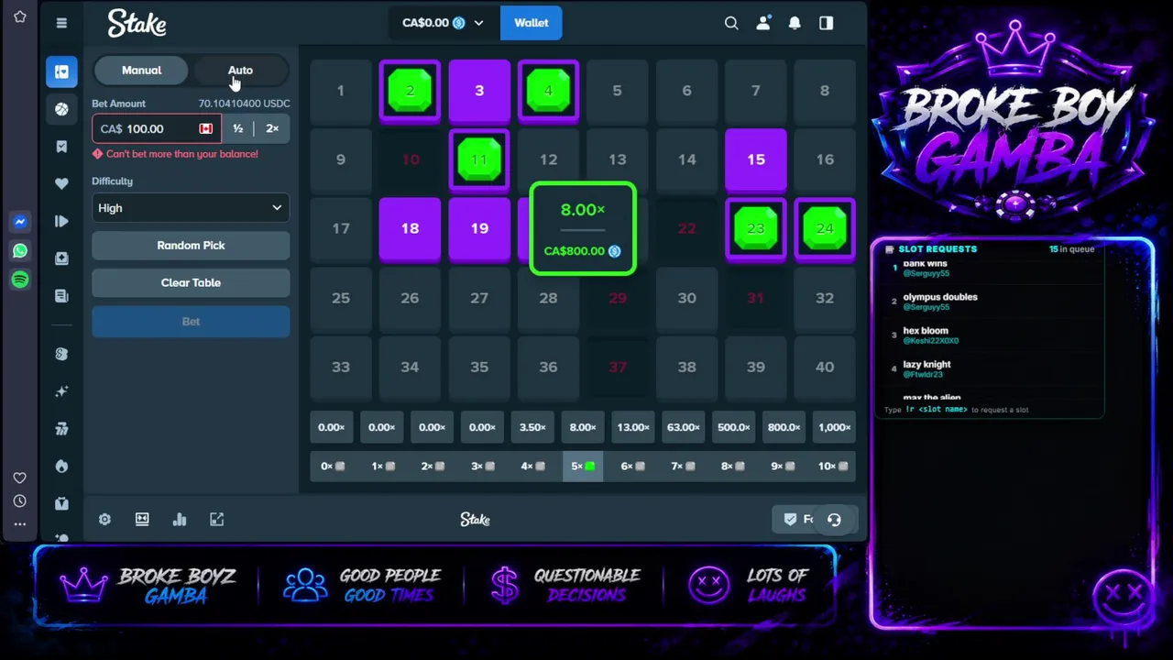
Task: Toggle theatre mode icon
Action: (x=142, y=520)
